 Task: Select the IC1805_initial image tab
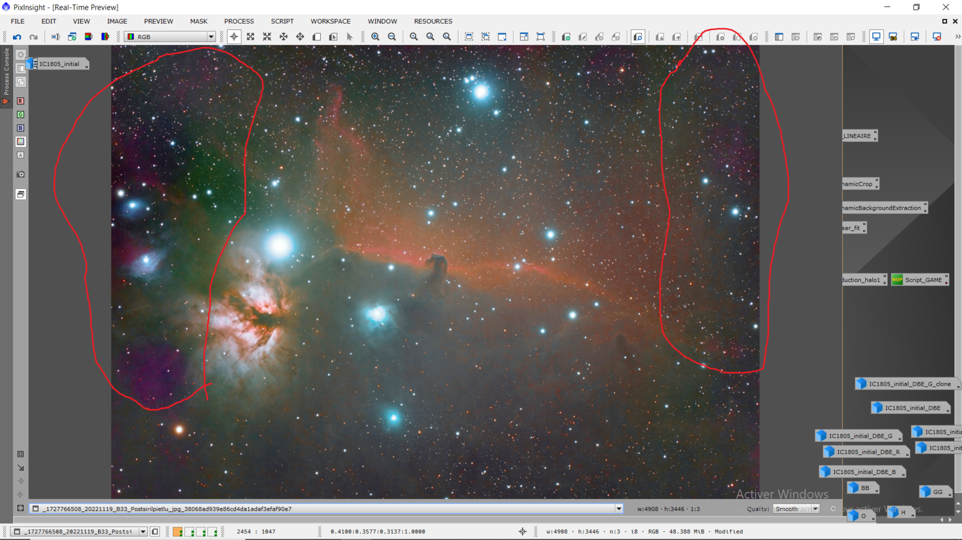58,64
